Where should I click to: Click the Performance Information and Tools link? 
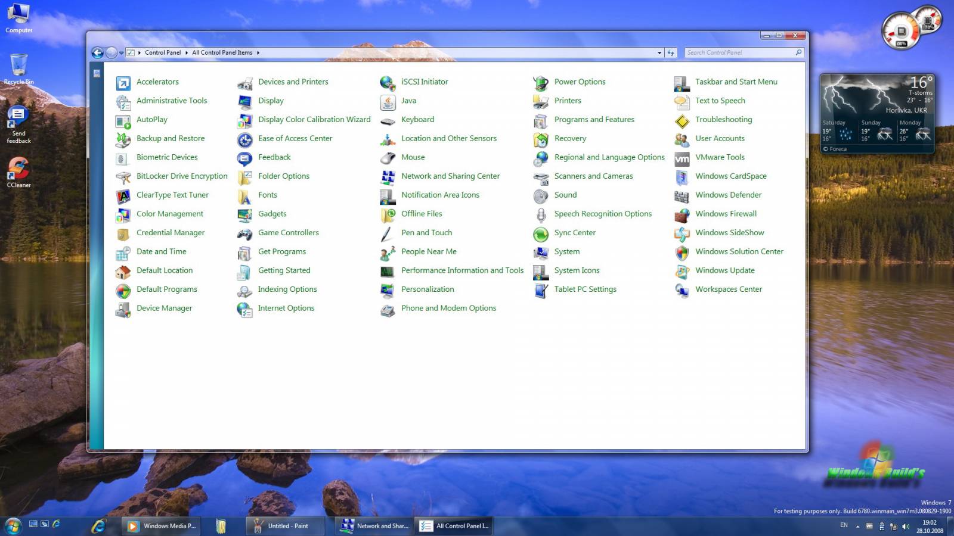462,270
